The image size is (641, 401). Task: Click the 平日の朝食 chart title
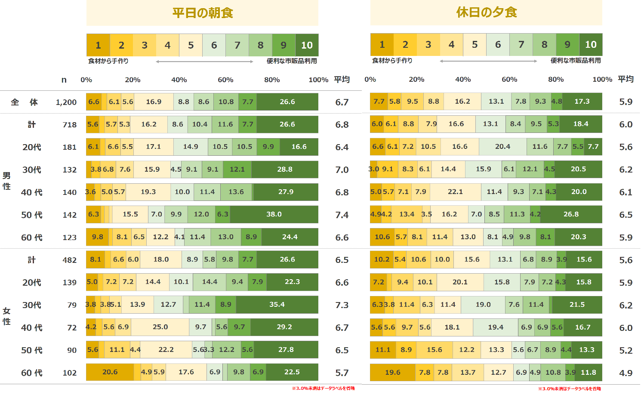tap(203, 13)
